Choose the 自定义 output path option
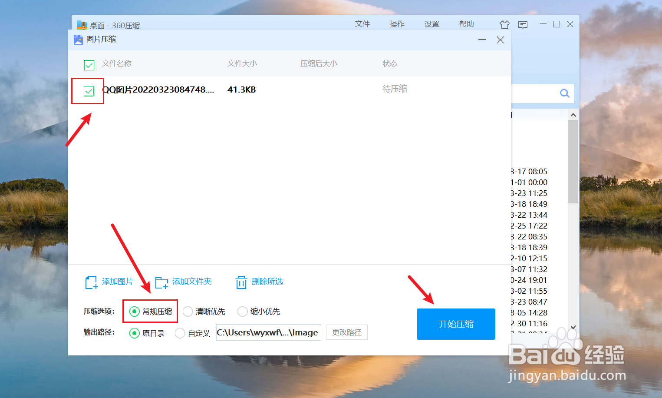This screenshot has width=662, height=398. [x=180, y=333]
